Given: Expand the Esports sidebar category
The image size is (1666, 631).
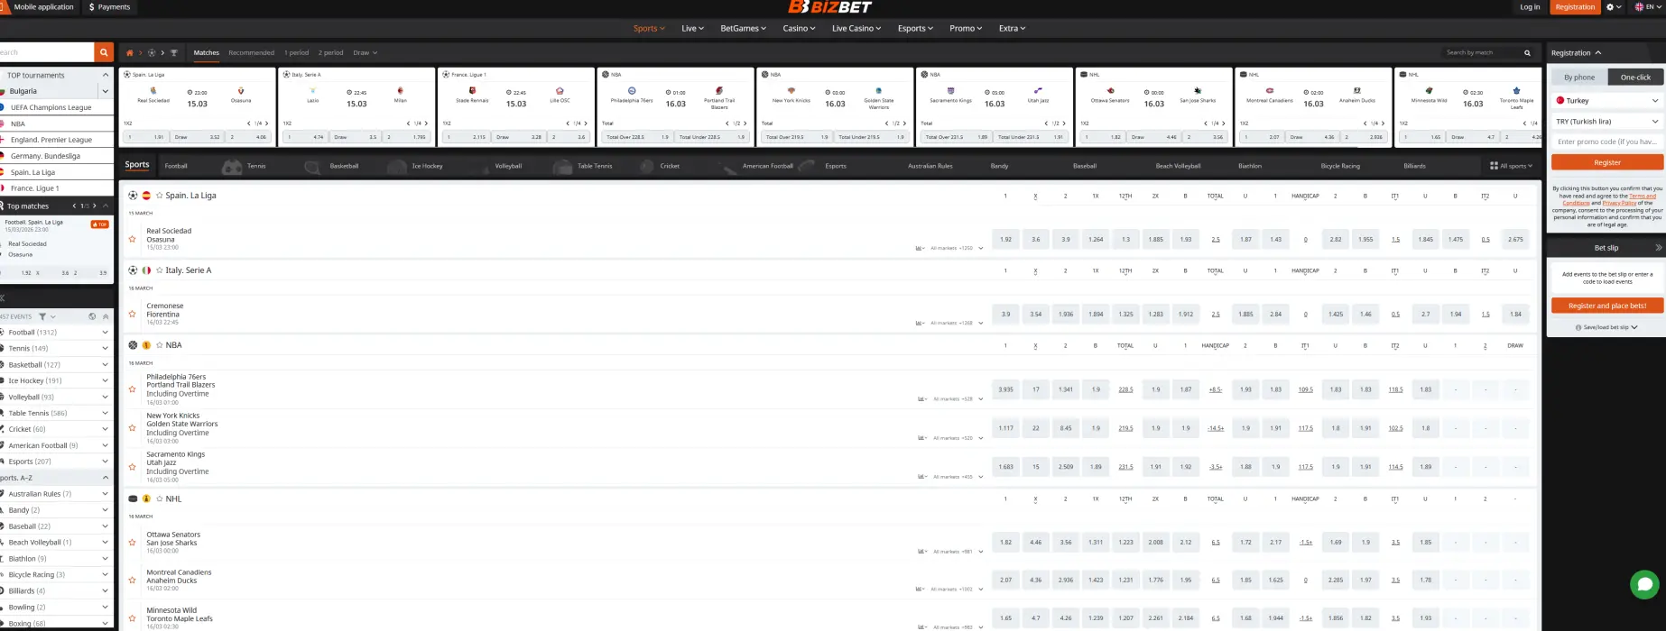Looking at the screenshot, I should [105, 462].
